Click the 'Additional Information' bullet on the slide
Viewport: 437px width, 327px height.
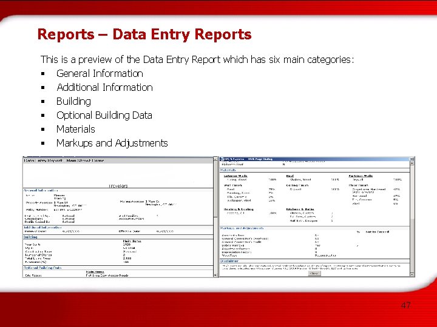(104, 87)
